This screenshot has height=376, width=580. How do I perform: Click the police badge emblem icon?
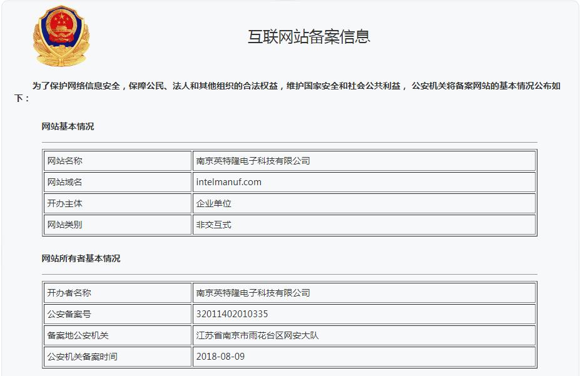pyautogui.click(x=61, y=36)
